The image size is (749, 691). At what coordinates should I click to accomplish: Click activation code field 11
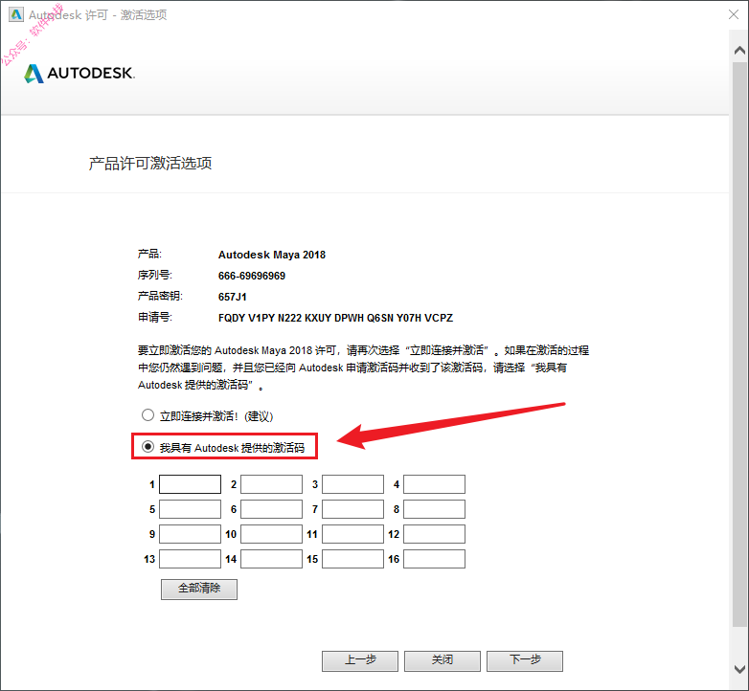(353, 534)
